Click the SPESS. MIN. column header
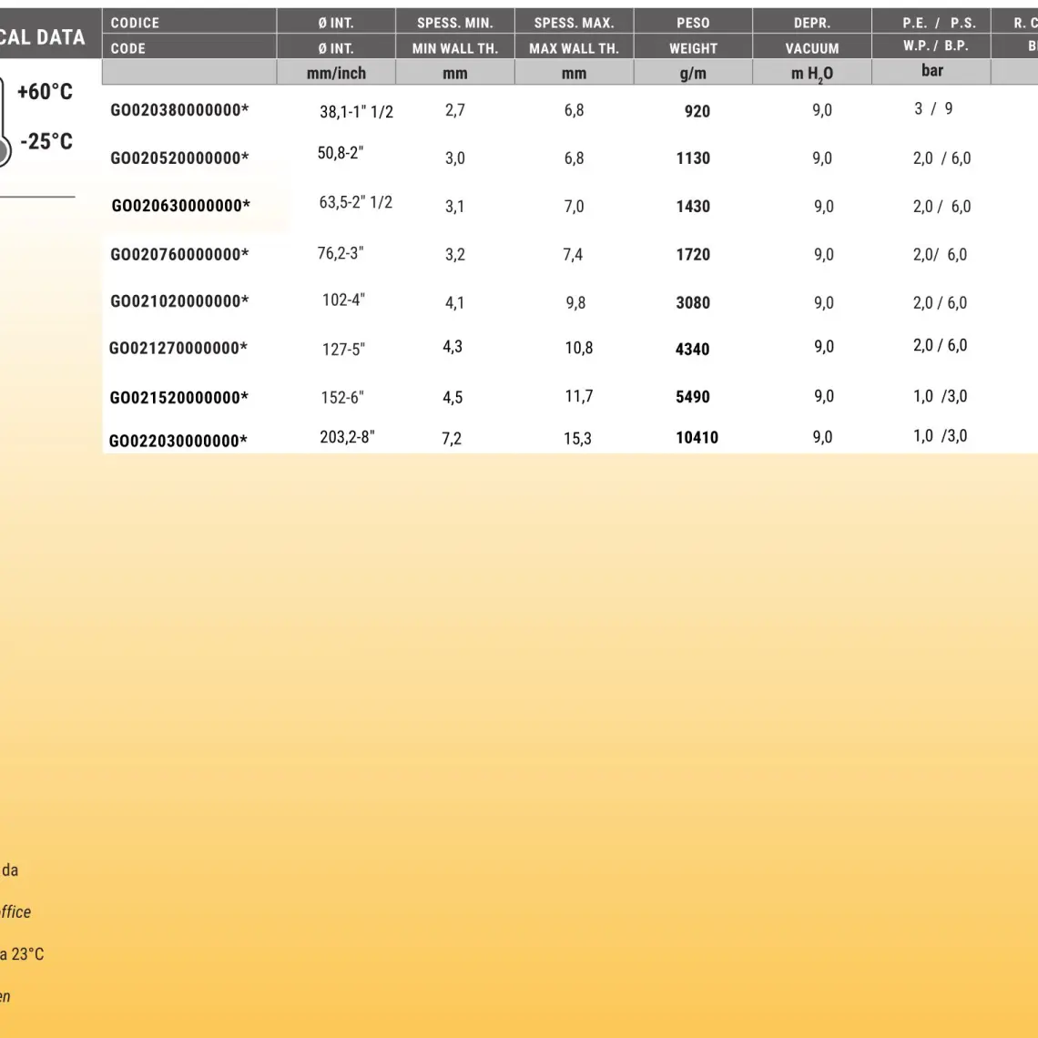Viewport: 1038px width, 1038px height. (455, 23)
